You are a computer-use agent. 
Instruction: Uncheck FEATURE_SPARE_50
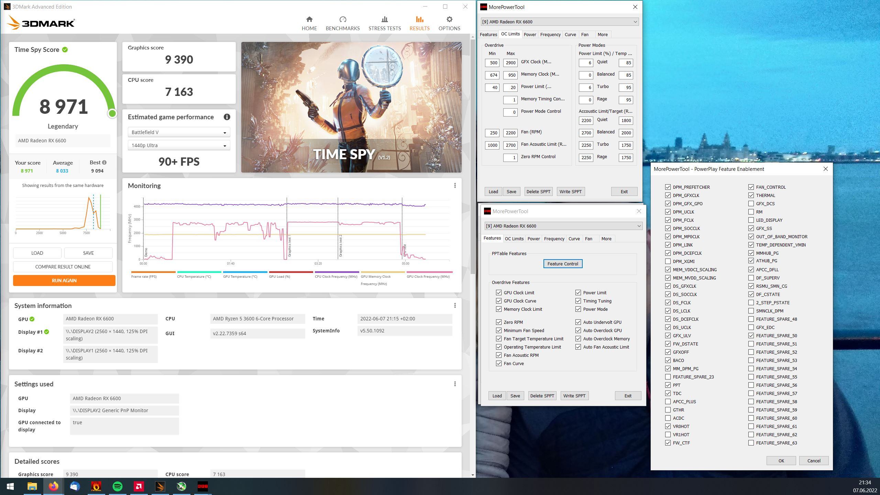pos(751,335)
